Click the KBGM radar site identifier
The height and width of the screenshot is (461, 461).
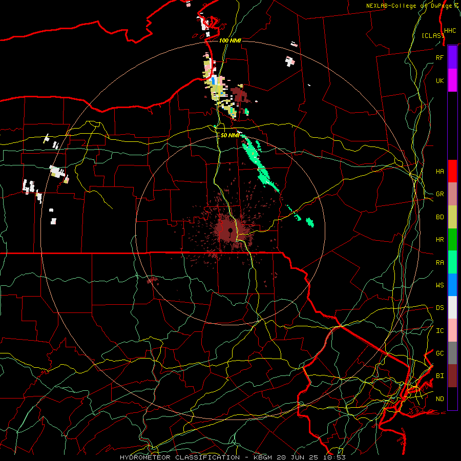click(x=264, y=457)
